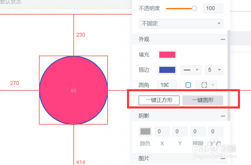
Task: Click the 圆角 radius input field
Action: point(167,85)
